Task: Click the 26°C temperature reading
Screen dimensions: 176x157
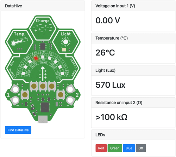Action: [105, 53]
